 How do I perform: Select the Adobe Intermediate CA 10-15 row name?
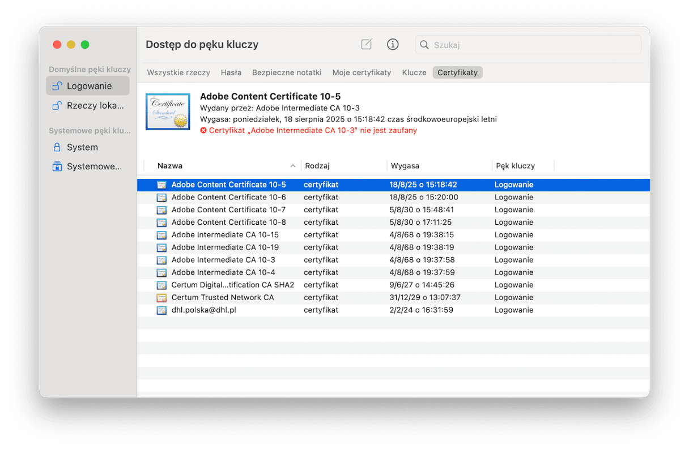coord(225,235)
